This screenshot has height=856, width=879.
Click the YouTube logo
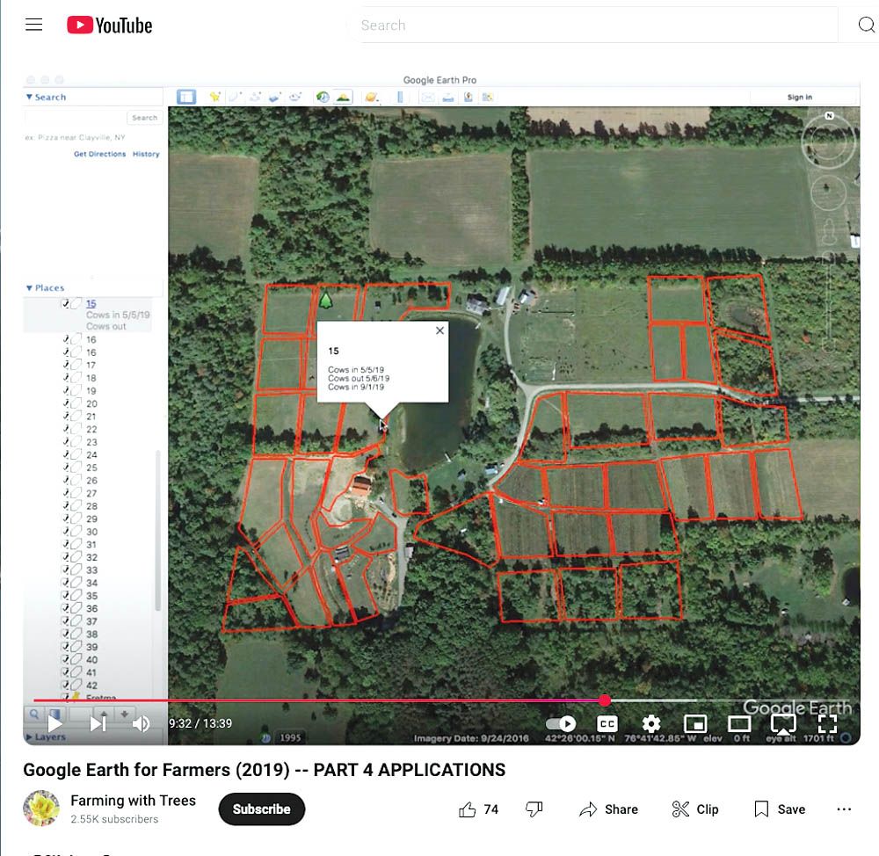[x=110, y=25]
